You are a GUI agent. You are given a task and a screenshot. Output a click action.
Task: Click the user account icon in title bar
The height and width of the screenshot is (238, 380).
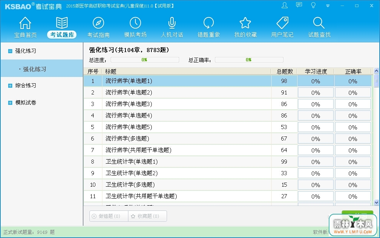pos(285,5)
